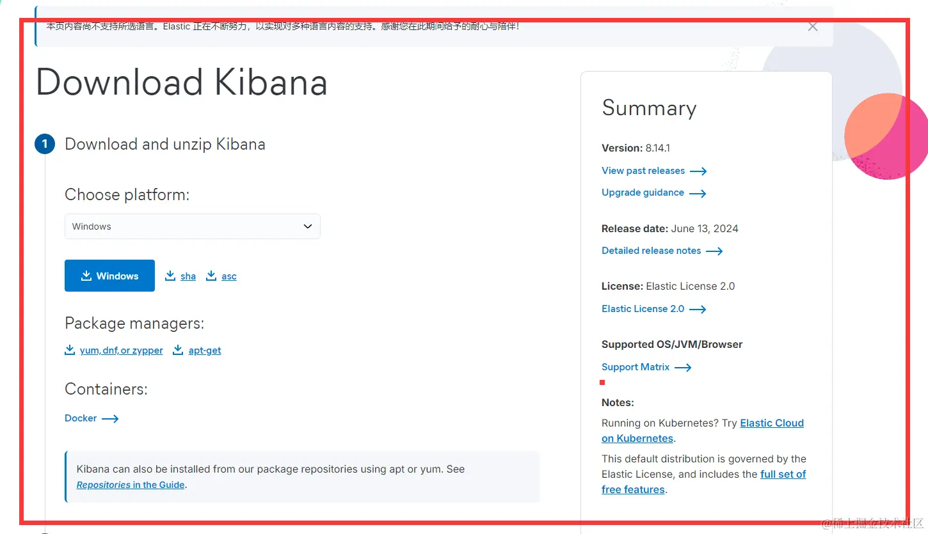The height and width of the screenshot is (534, 928).
Task: Open the Elastic License 2.0 link
Action: pyautogui.click(x=643, y=309)
